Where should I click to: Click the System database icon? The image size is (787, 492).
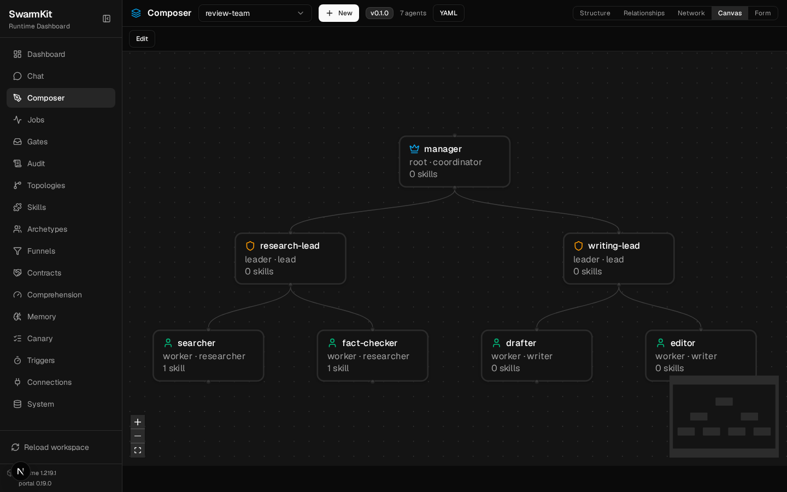(17, 404)
